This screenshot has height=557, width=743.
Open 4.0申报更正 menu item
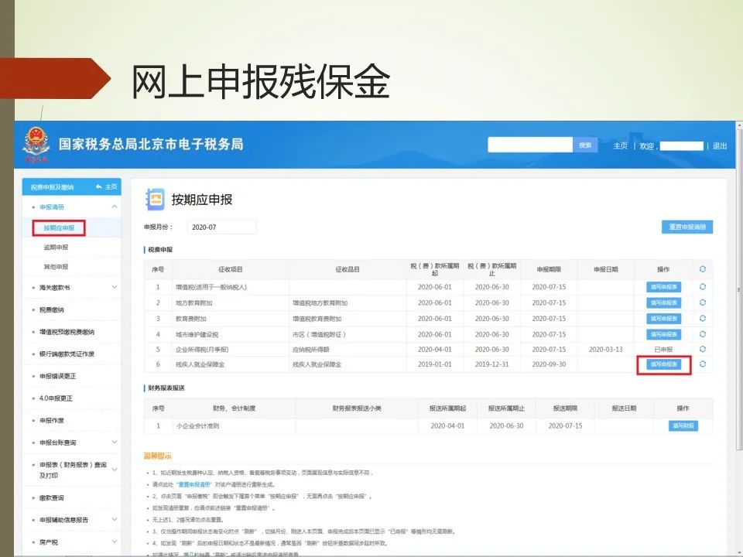tap(56, 398)
